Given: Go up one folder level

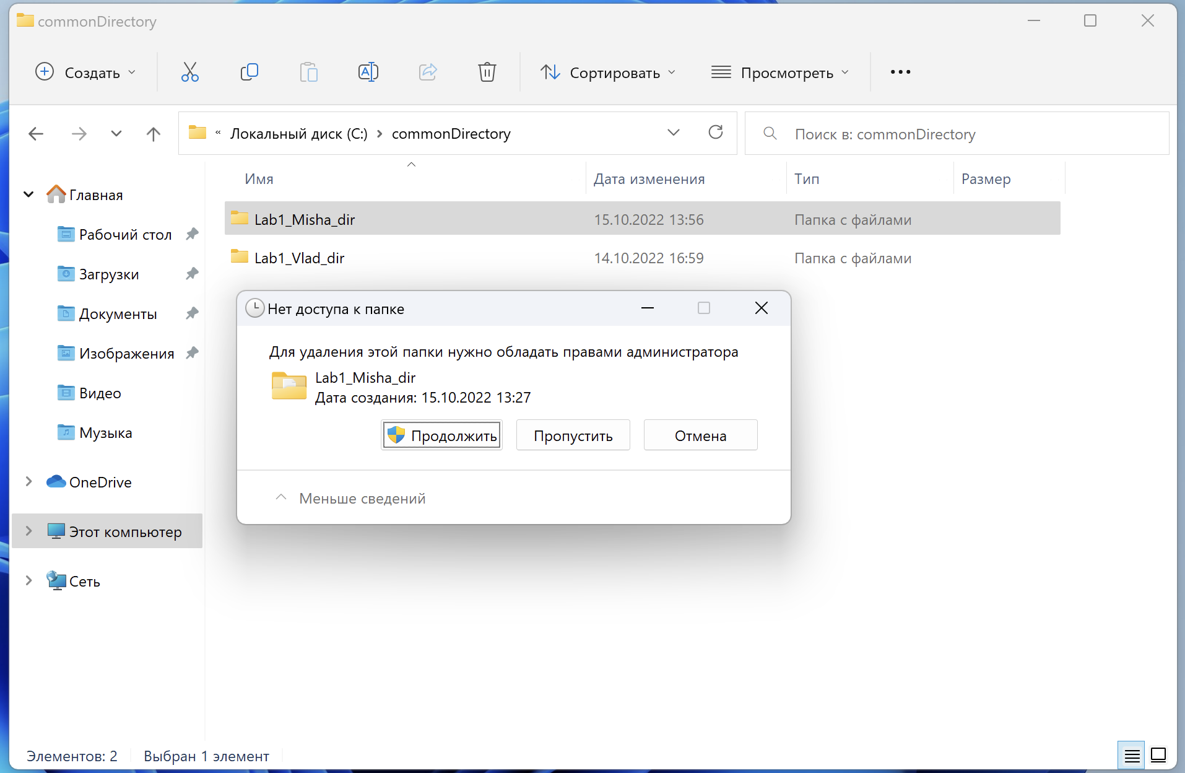Looking at the screenshot, I should (153, 134).
